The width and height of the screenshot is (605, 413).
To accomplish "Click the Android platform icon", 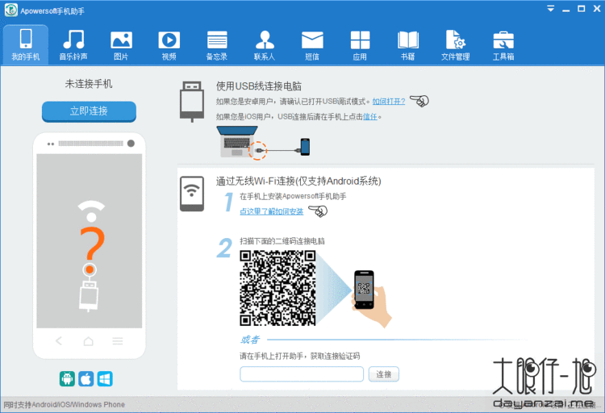I will coord(67,378).
